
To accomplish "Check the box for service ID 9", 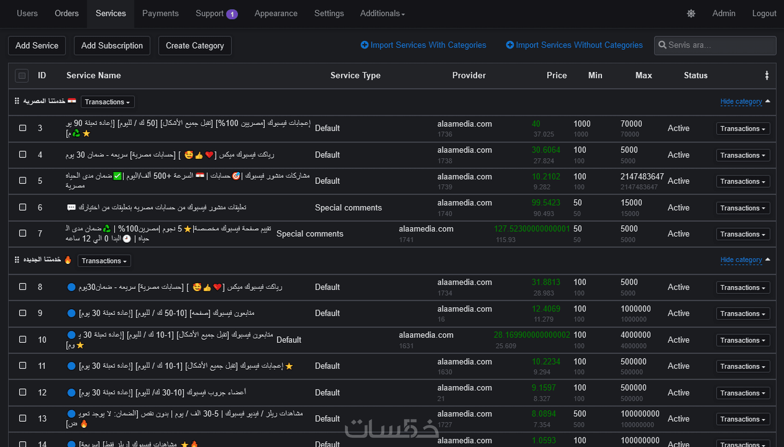I will (23, 313).
